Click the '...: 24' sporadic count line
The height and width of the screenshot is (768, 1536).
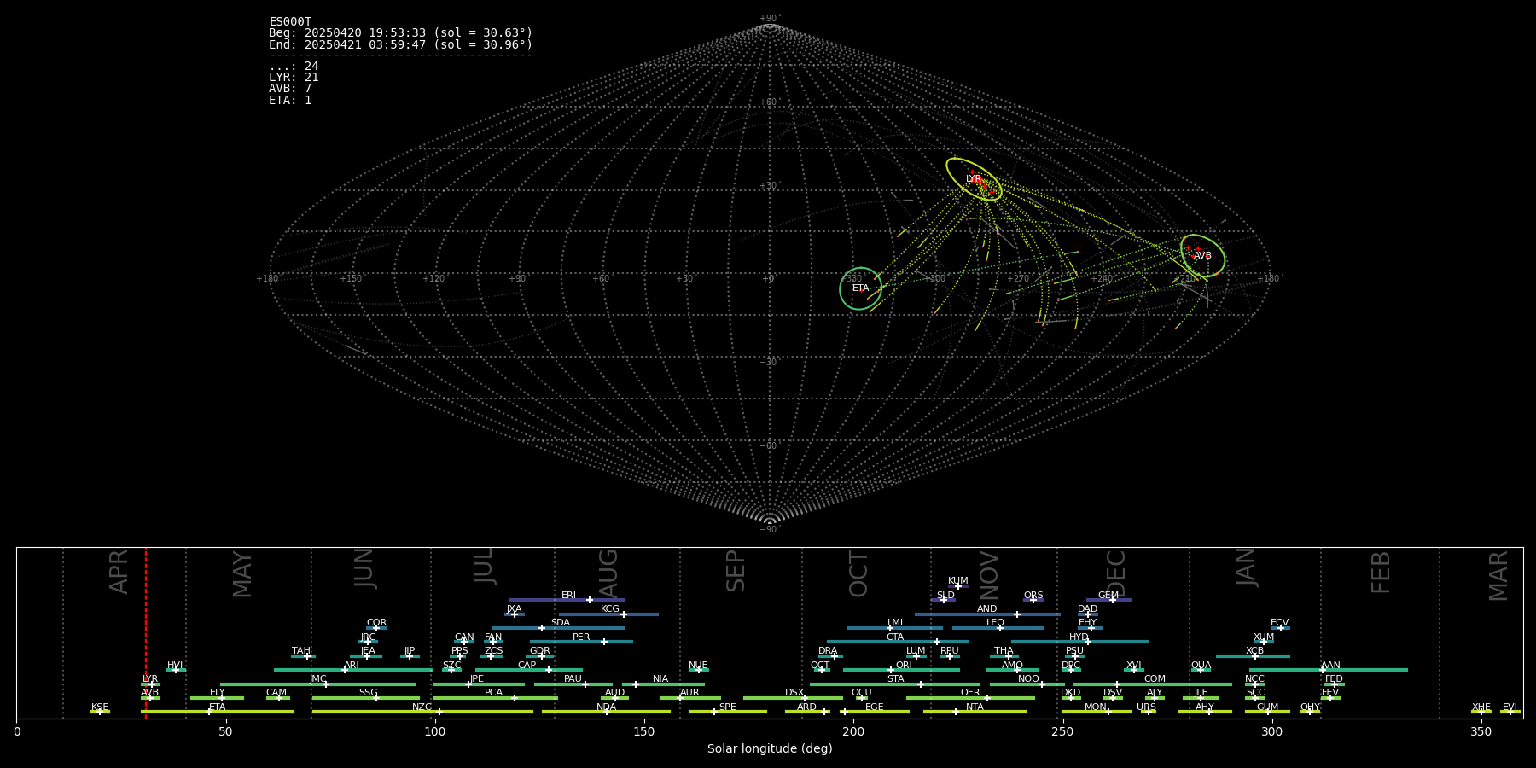click(x=294, y=67)
